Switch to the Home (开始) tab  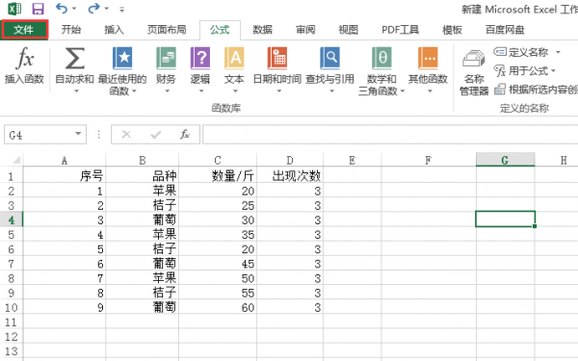(70, 30)
